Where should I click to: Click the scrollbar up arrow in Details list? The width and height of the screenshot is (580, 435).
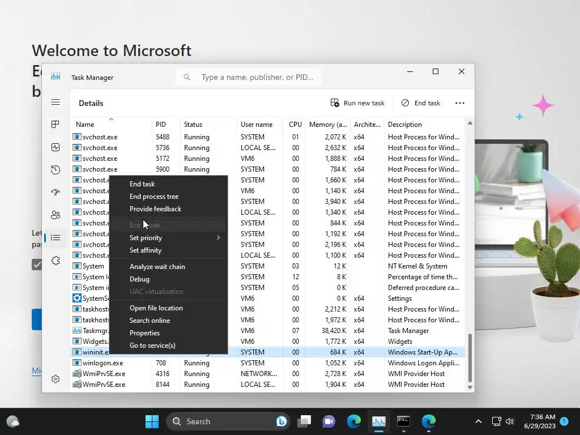(470, 123)
